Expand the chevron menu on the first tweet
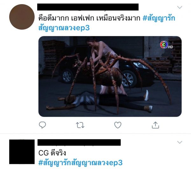Image resolution: width=191 pixels, height=169 pixels. point(180,7)
